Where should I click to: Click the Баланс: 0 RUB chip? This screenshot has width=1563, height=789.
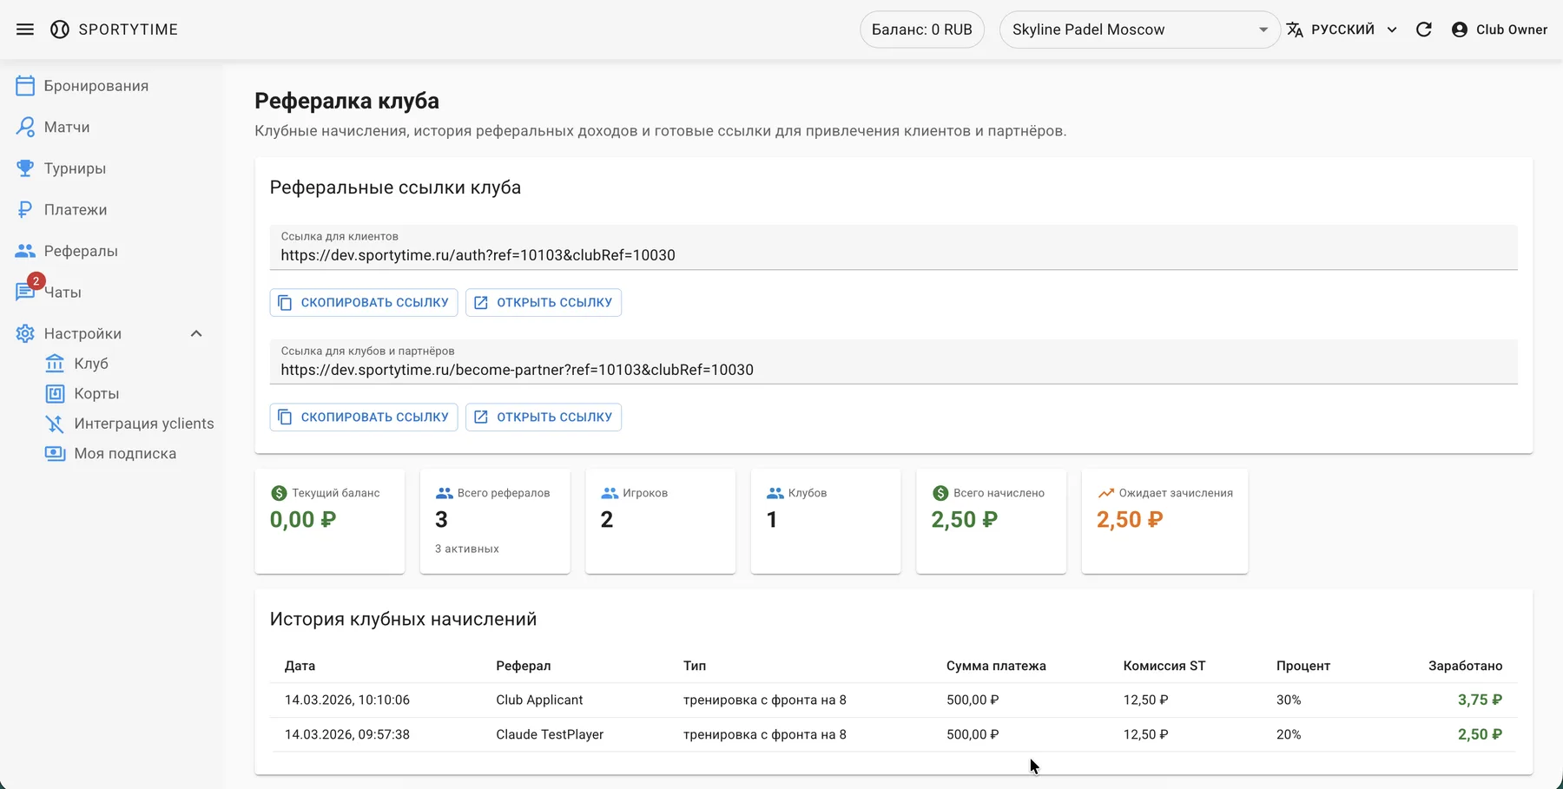tap(921, 30)
